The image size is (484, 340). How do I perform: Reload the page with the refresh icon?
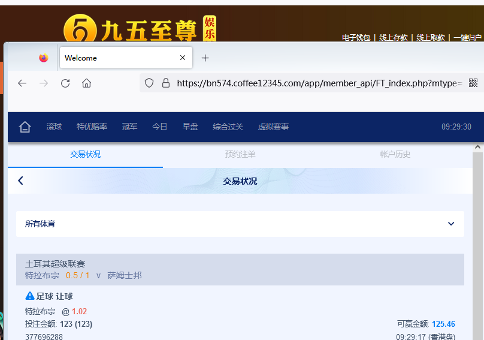(65, 83)
